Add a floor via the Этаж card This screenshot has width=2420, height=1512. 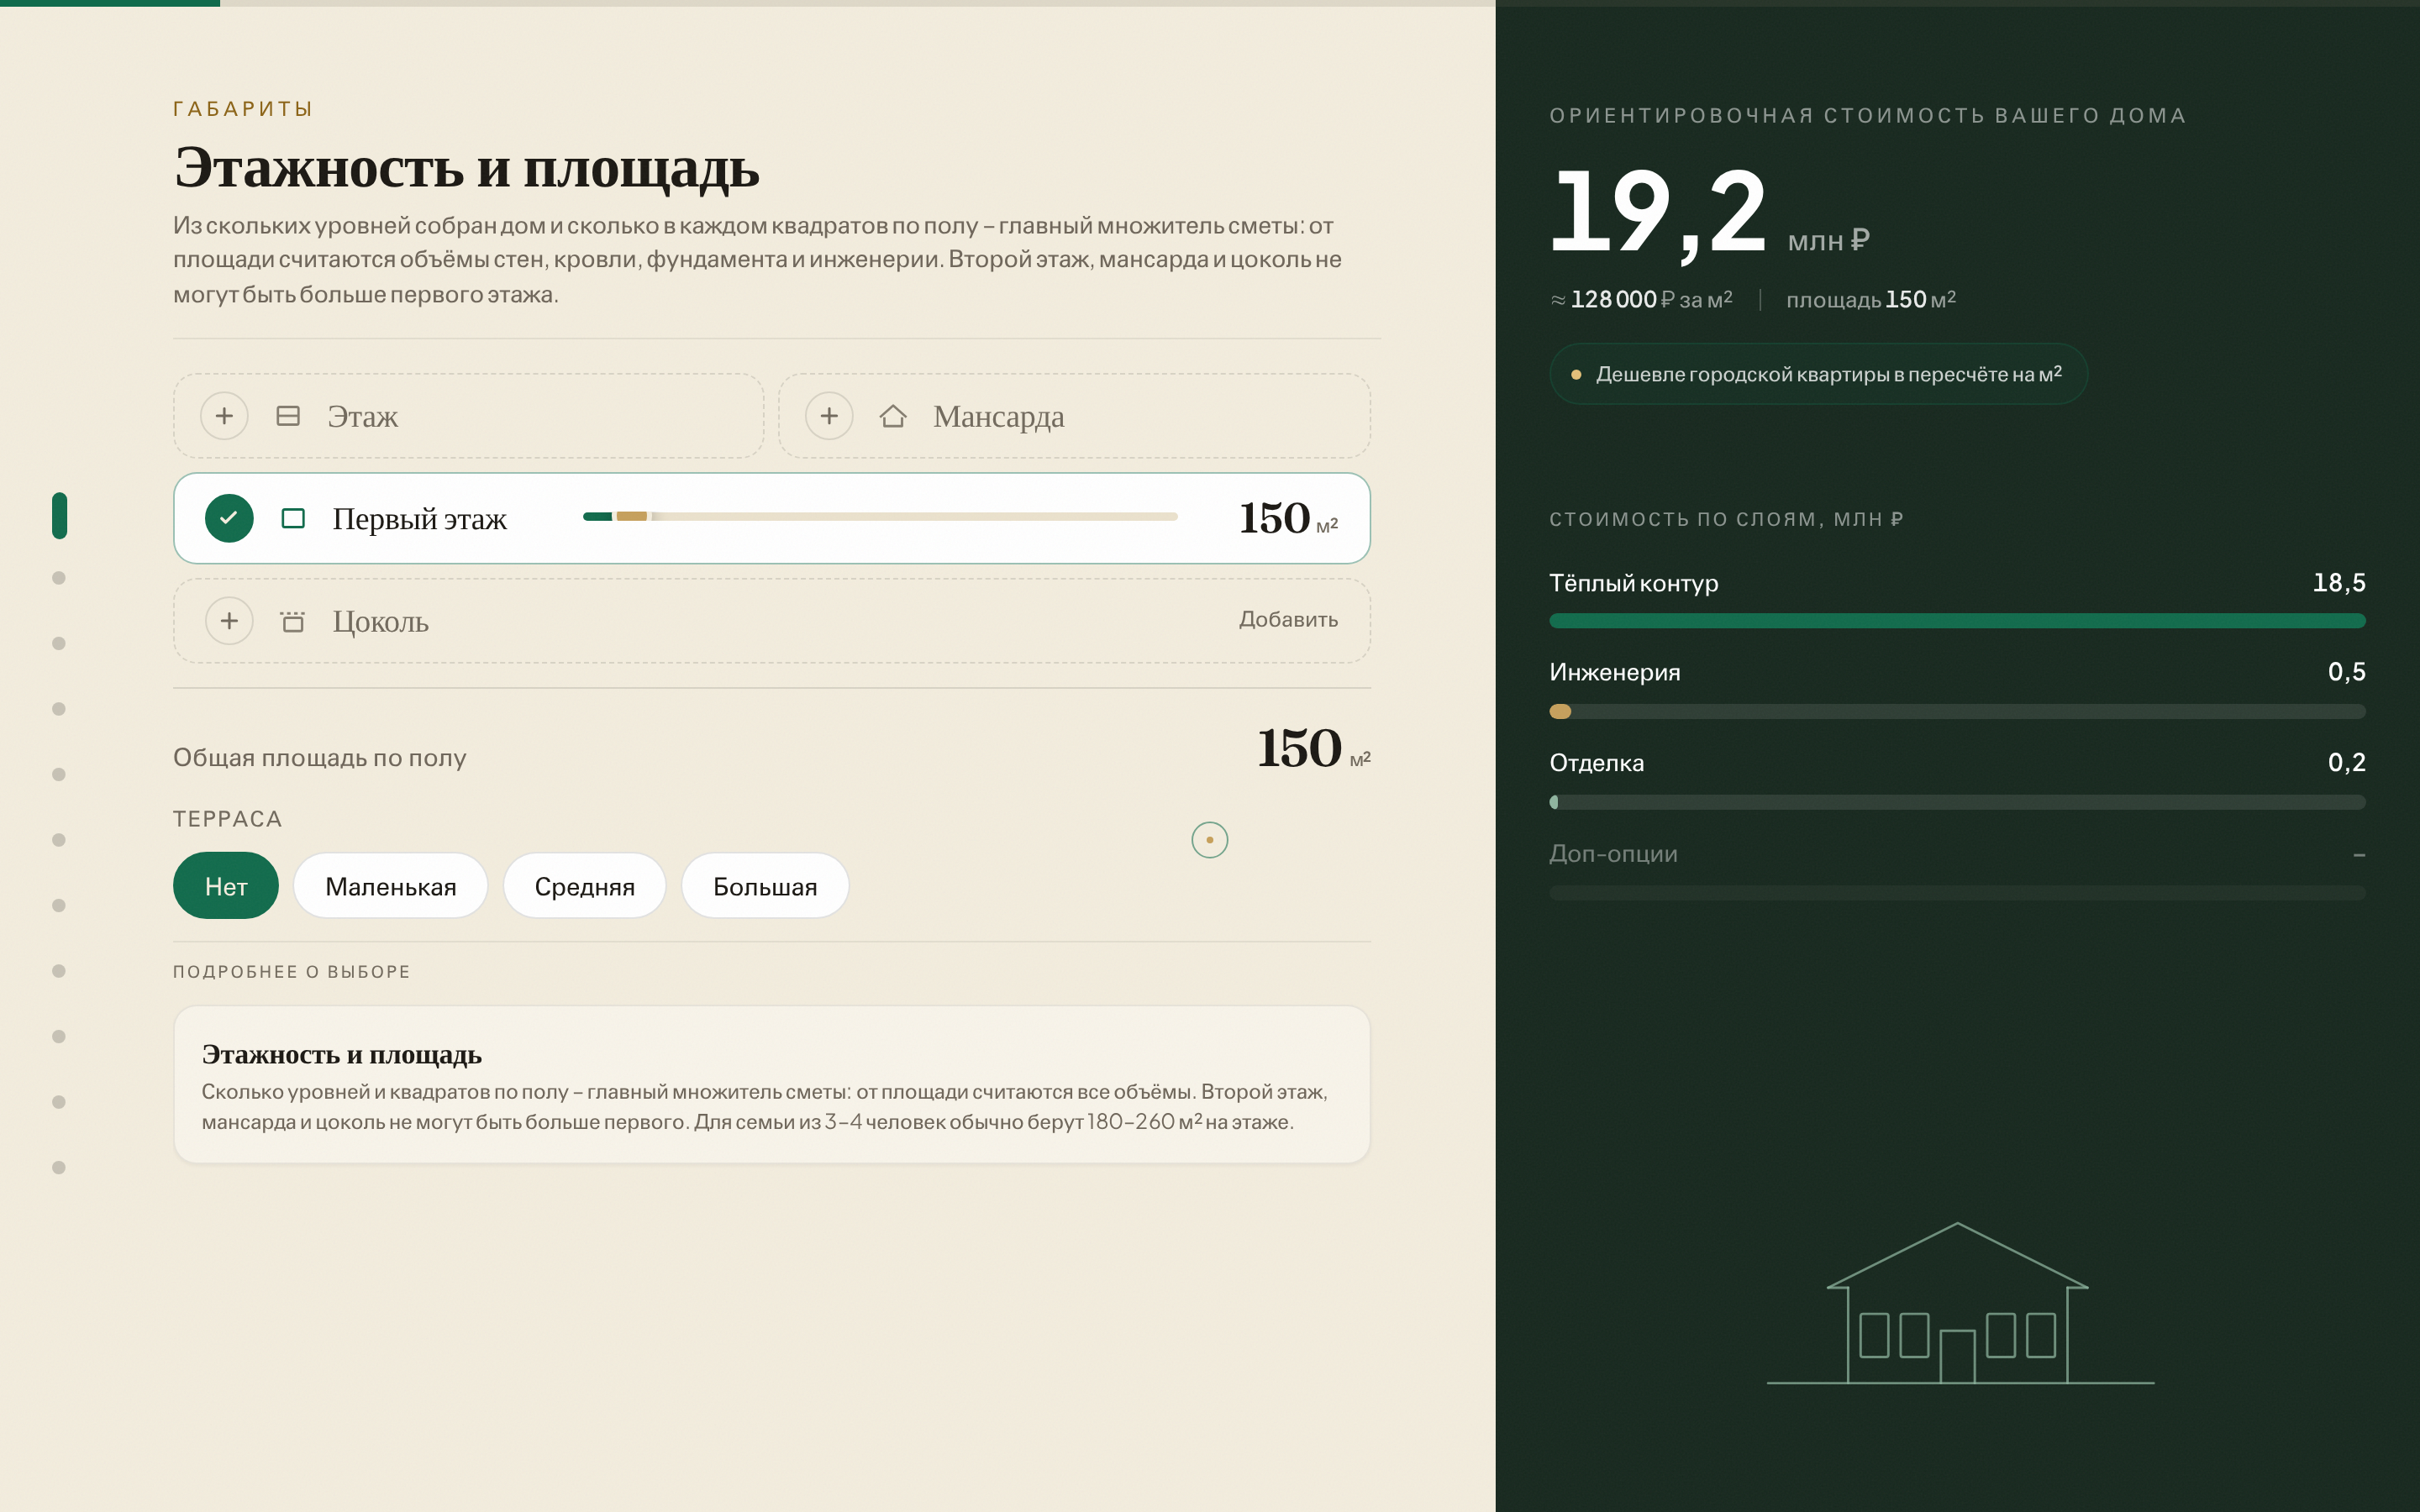(x=469, y=416)
